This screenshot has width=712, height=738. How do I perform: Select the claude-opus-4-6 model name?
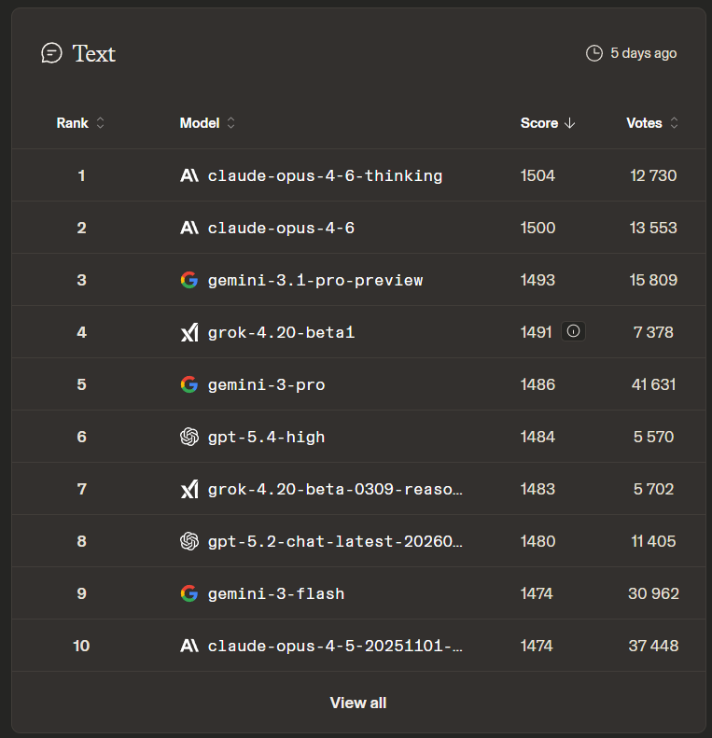tap(281, 229)
